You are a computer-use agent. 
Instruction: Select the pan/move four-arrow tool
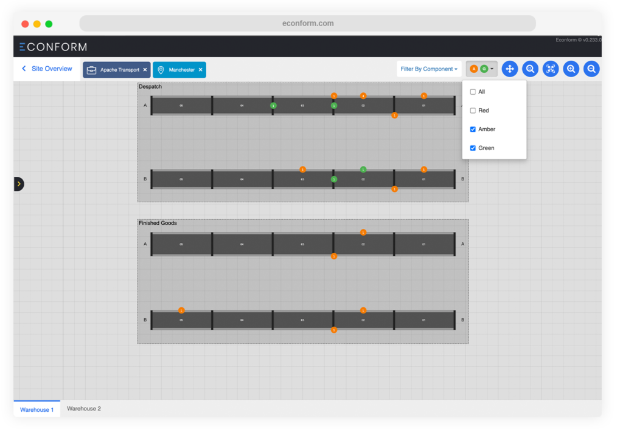[510, 69]
